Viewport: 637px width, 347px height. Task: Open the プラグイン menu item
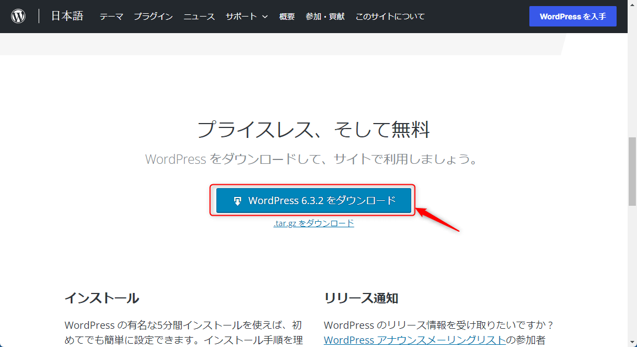tap(153, 17)
